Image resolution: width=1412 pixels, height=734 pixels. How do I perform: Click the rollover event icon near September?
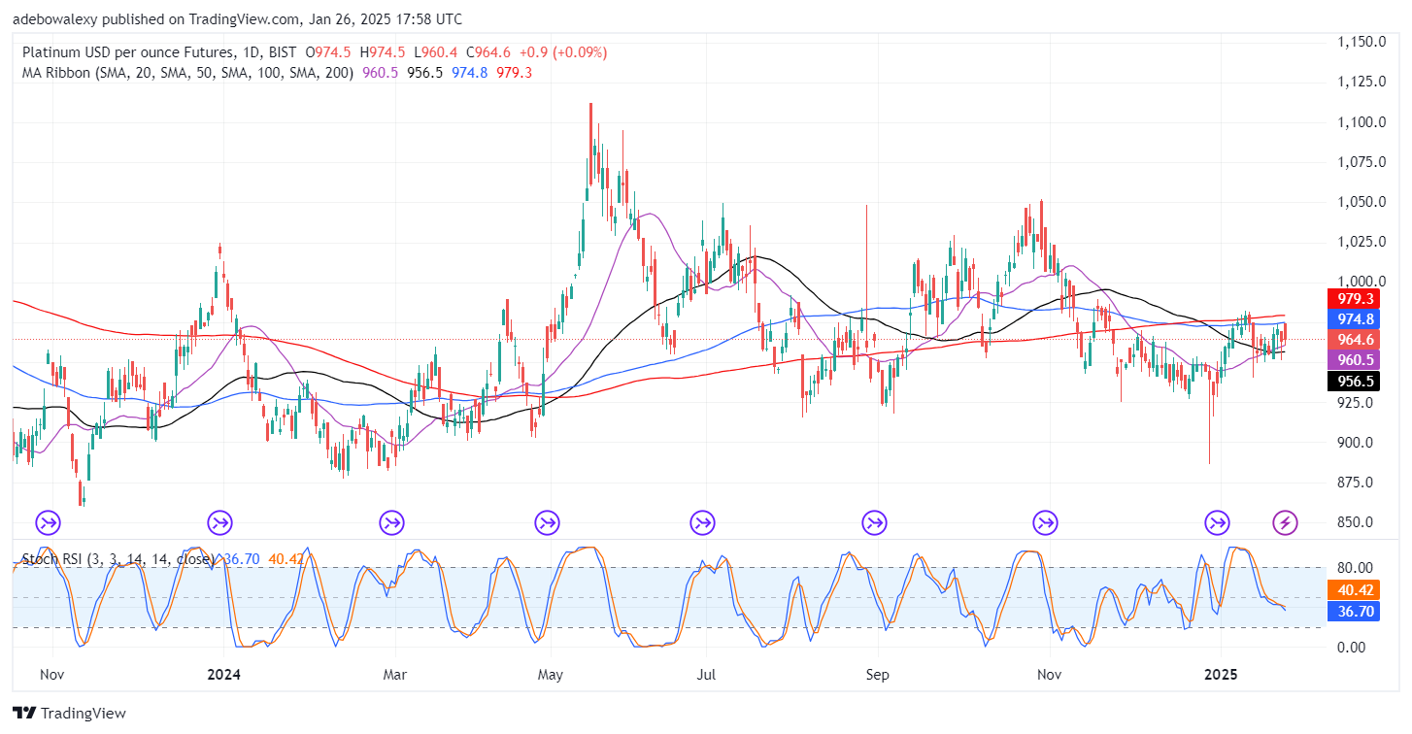[875, 523]
